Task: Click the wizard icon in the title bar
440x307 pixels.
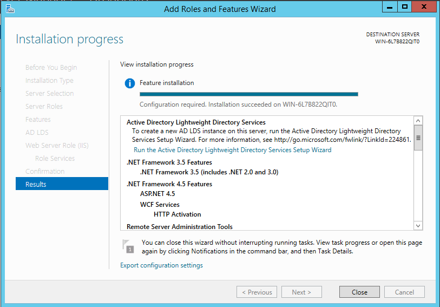Action: (10, 9)
